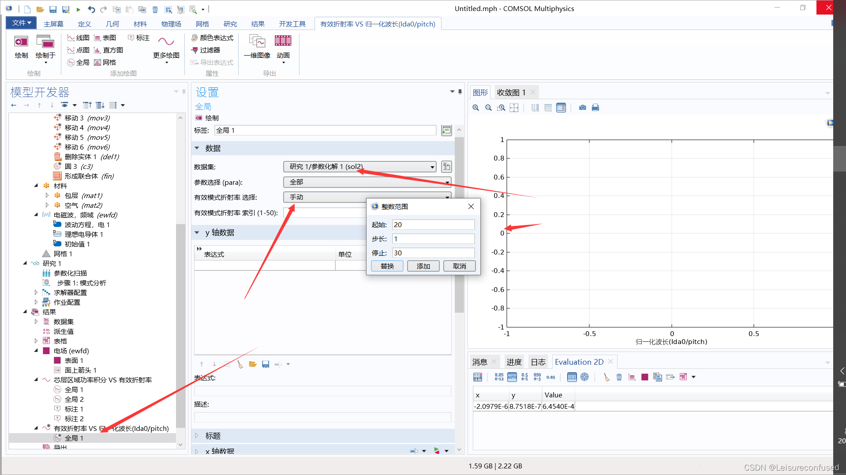Screen dimensions: 846x475
Task: Edit the 步长 step value field
Action: tap(433, 239)
